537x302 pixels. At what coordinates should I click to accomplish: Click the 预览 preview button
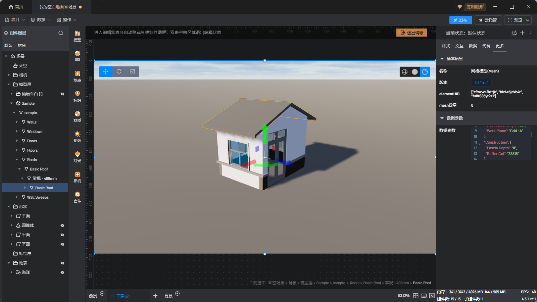pyautogui.click(x=515, y=20)
